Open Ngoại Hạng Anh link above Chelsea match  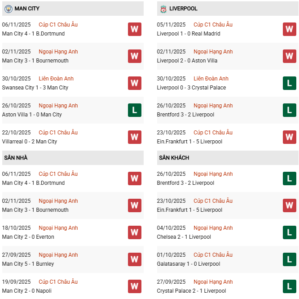[x=213, y=228]
